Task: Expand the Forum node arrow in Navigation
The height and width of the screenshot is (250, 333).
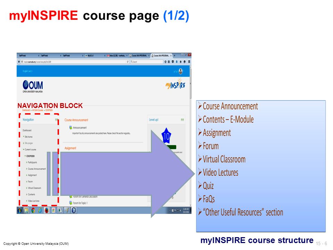Action: click(27, 182)
